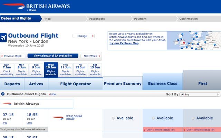Open the try our Explorer Map link
The width and height of the screenshot is (221, 138).
pyautogui.click(x=124, y=43)
